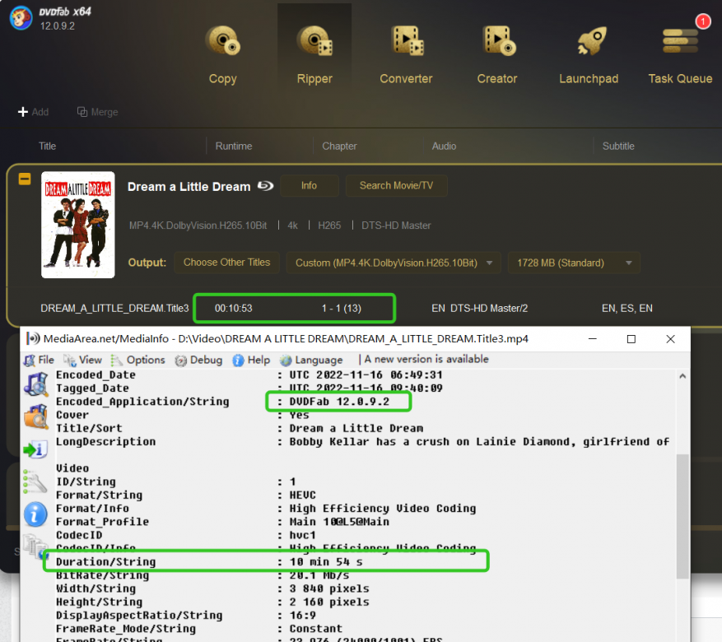
Task: Open the Creator module
Action: coord(497,53)
